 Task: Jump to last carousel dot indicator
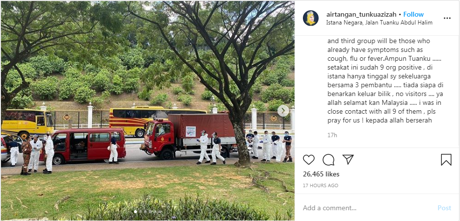coord(160,212)
